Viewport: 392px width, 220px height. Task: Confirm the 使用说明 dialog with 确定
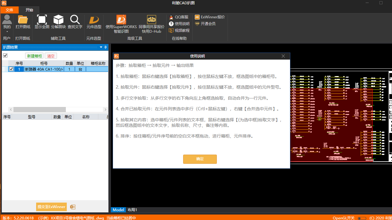pyautogui.click(x=200, y=159)
